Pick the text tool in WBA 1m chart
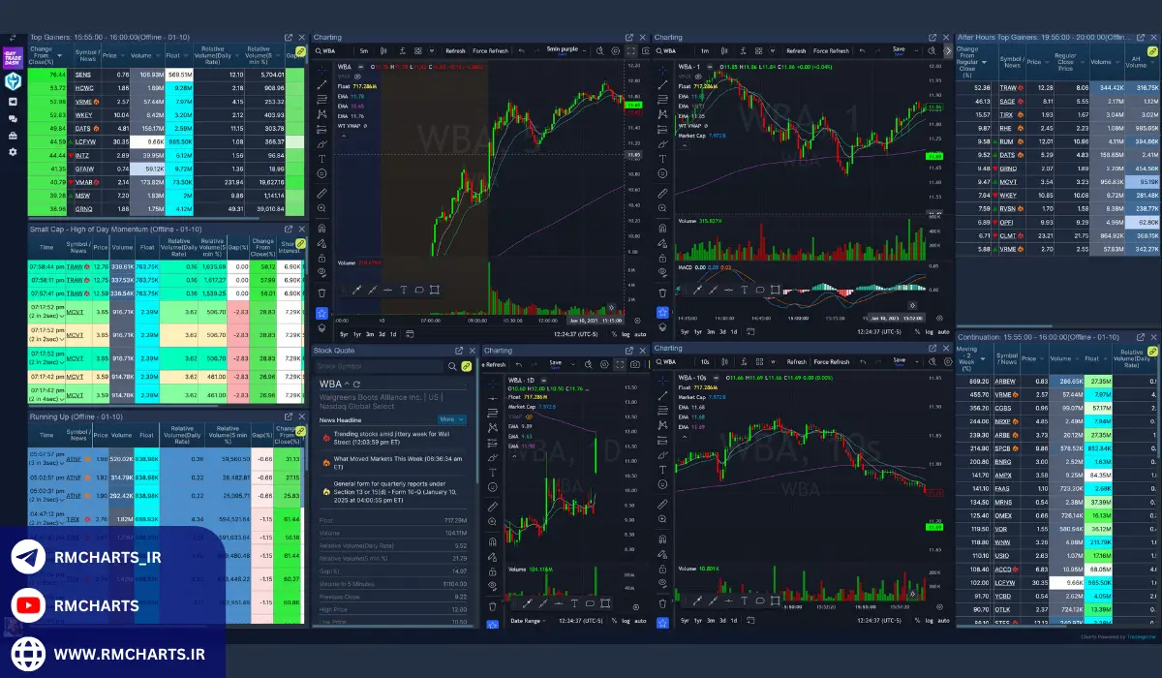The height and width of the screenshot is (678, 1162). tap(661, 159)
